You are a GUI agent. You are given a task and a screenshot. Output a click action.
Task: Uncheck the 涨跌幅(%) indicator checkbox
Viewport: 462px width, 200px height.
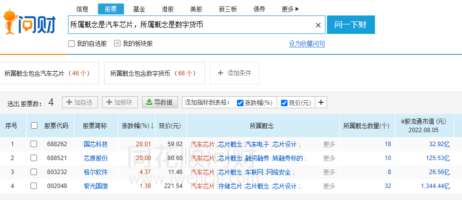point(240,103)
